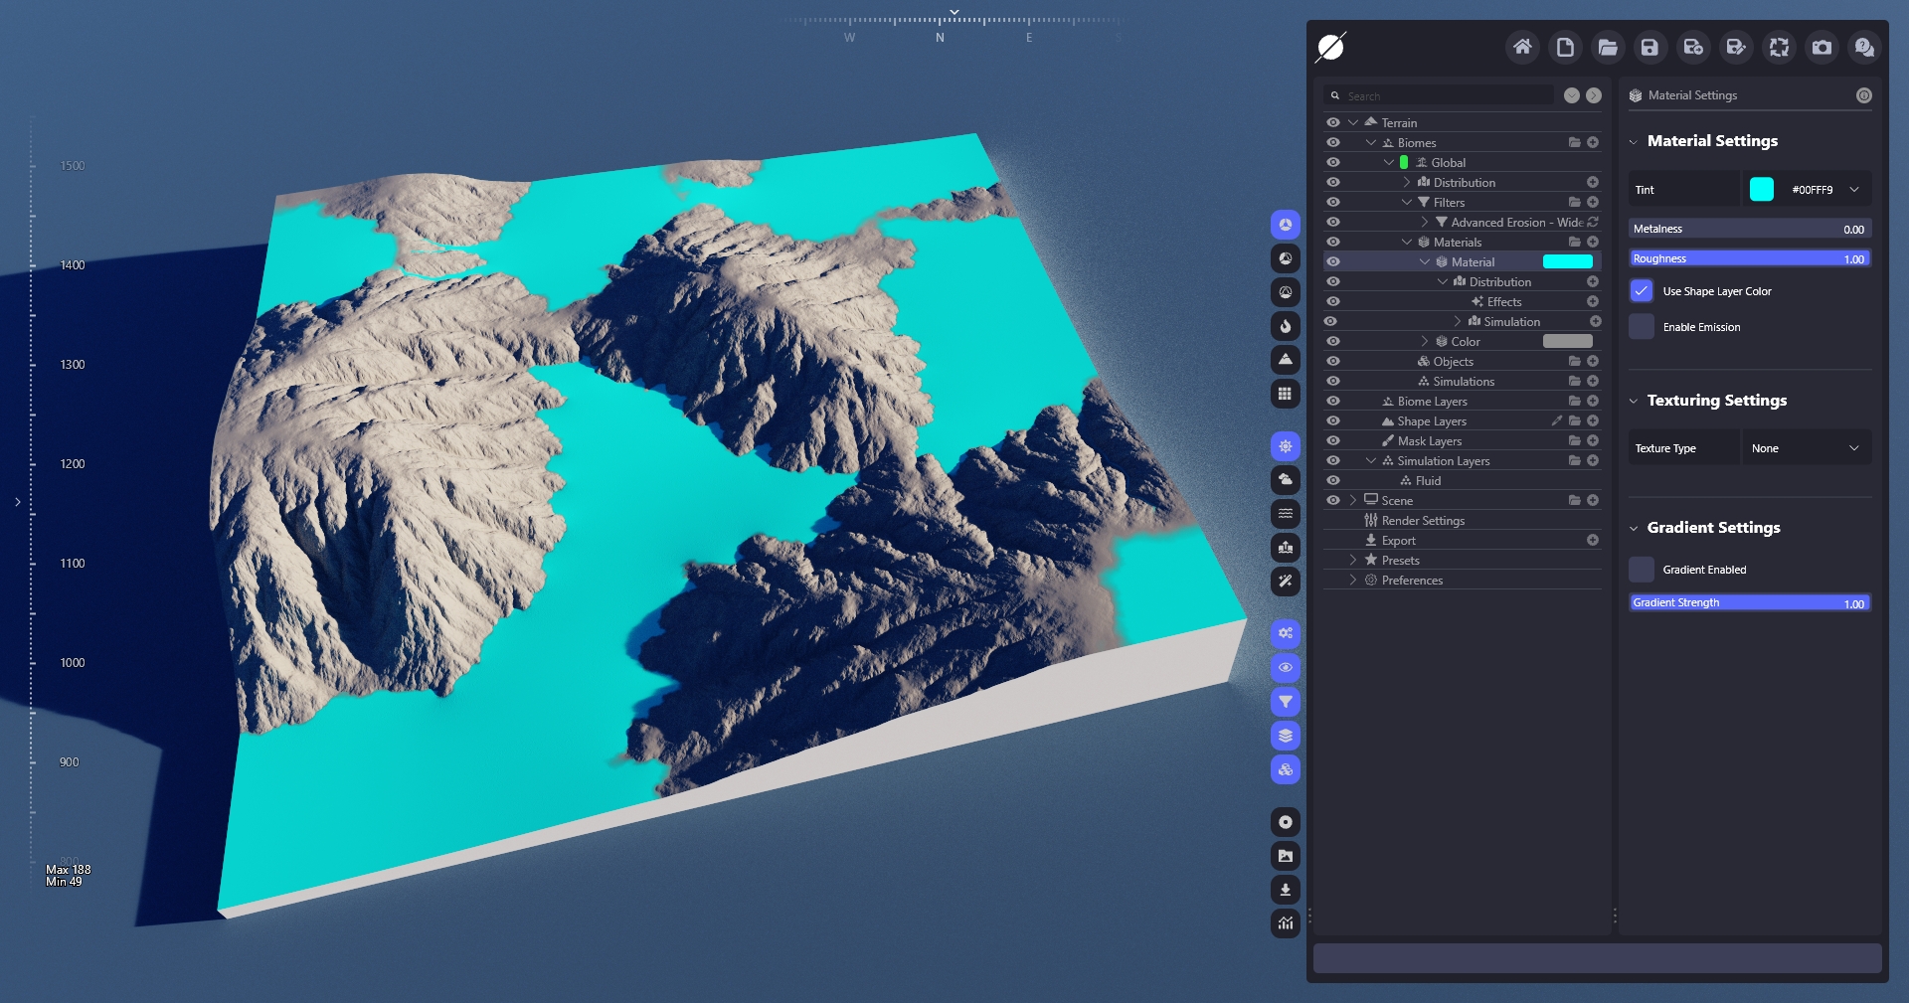Screen dimensions: 1909x1003
Task: Uncheck Use Shape Layer Color
Action: pos(1642,291)
